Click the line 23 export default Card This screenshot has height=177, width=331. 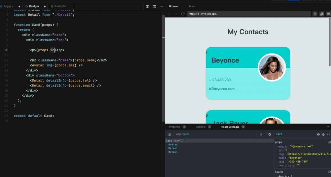coord(34,116)
